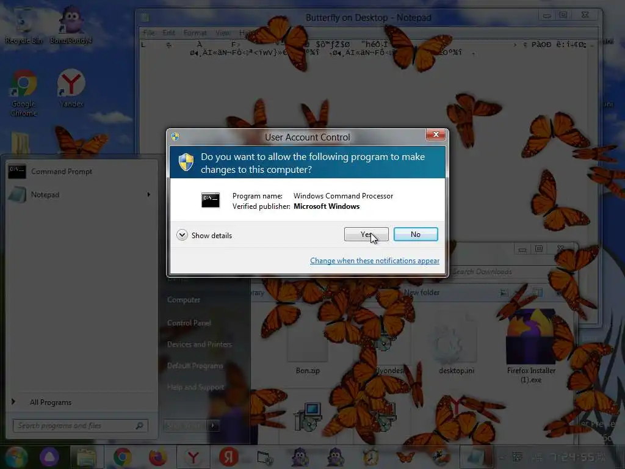Click No in User Account Control dialog
The height and width of the screenshot is (469, 625).
point(416,234)
